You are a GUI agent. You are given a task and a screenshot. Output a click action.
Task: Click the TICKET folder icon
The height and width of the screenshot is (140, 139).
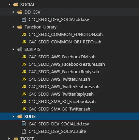point(16,139)
